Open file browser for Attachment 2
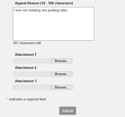Image resolution: width=125 pixels, height=117 pixels. [x=62, y=74]
